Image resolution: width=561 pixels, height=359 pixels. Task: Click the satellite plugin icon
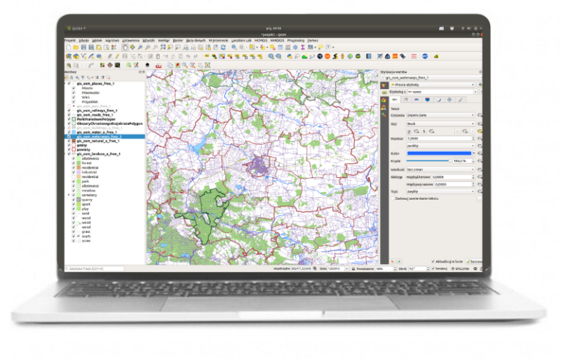(403, 56)
